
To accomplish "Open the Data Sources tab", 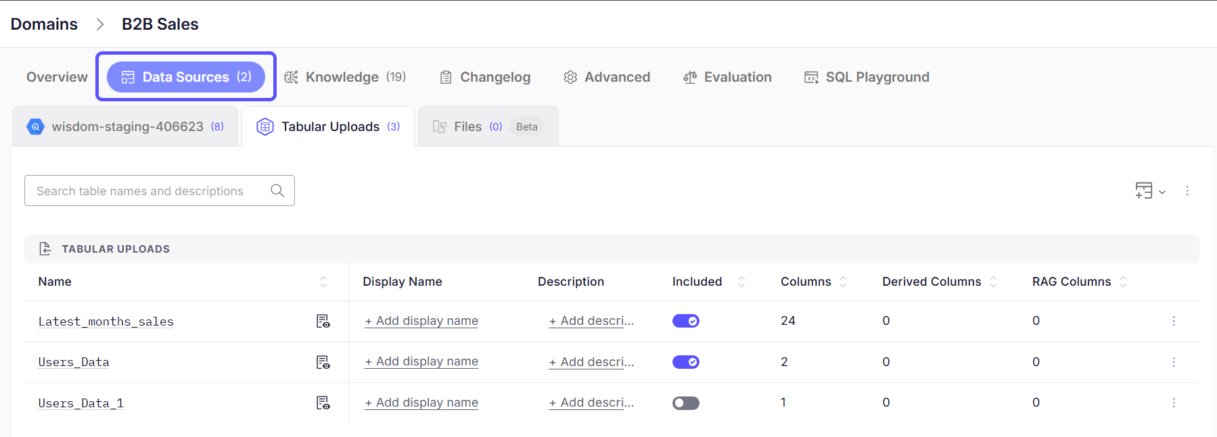I will pyautogui.click(x=186, y=77).
